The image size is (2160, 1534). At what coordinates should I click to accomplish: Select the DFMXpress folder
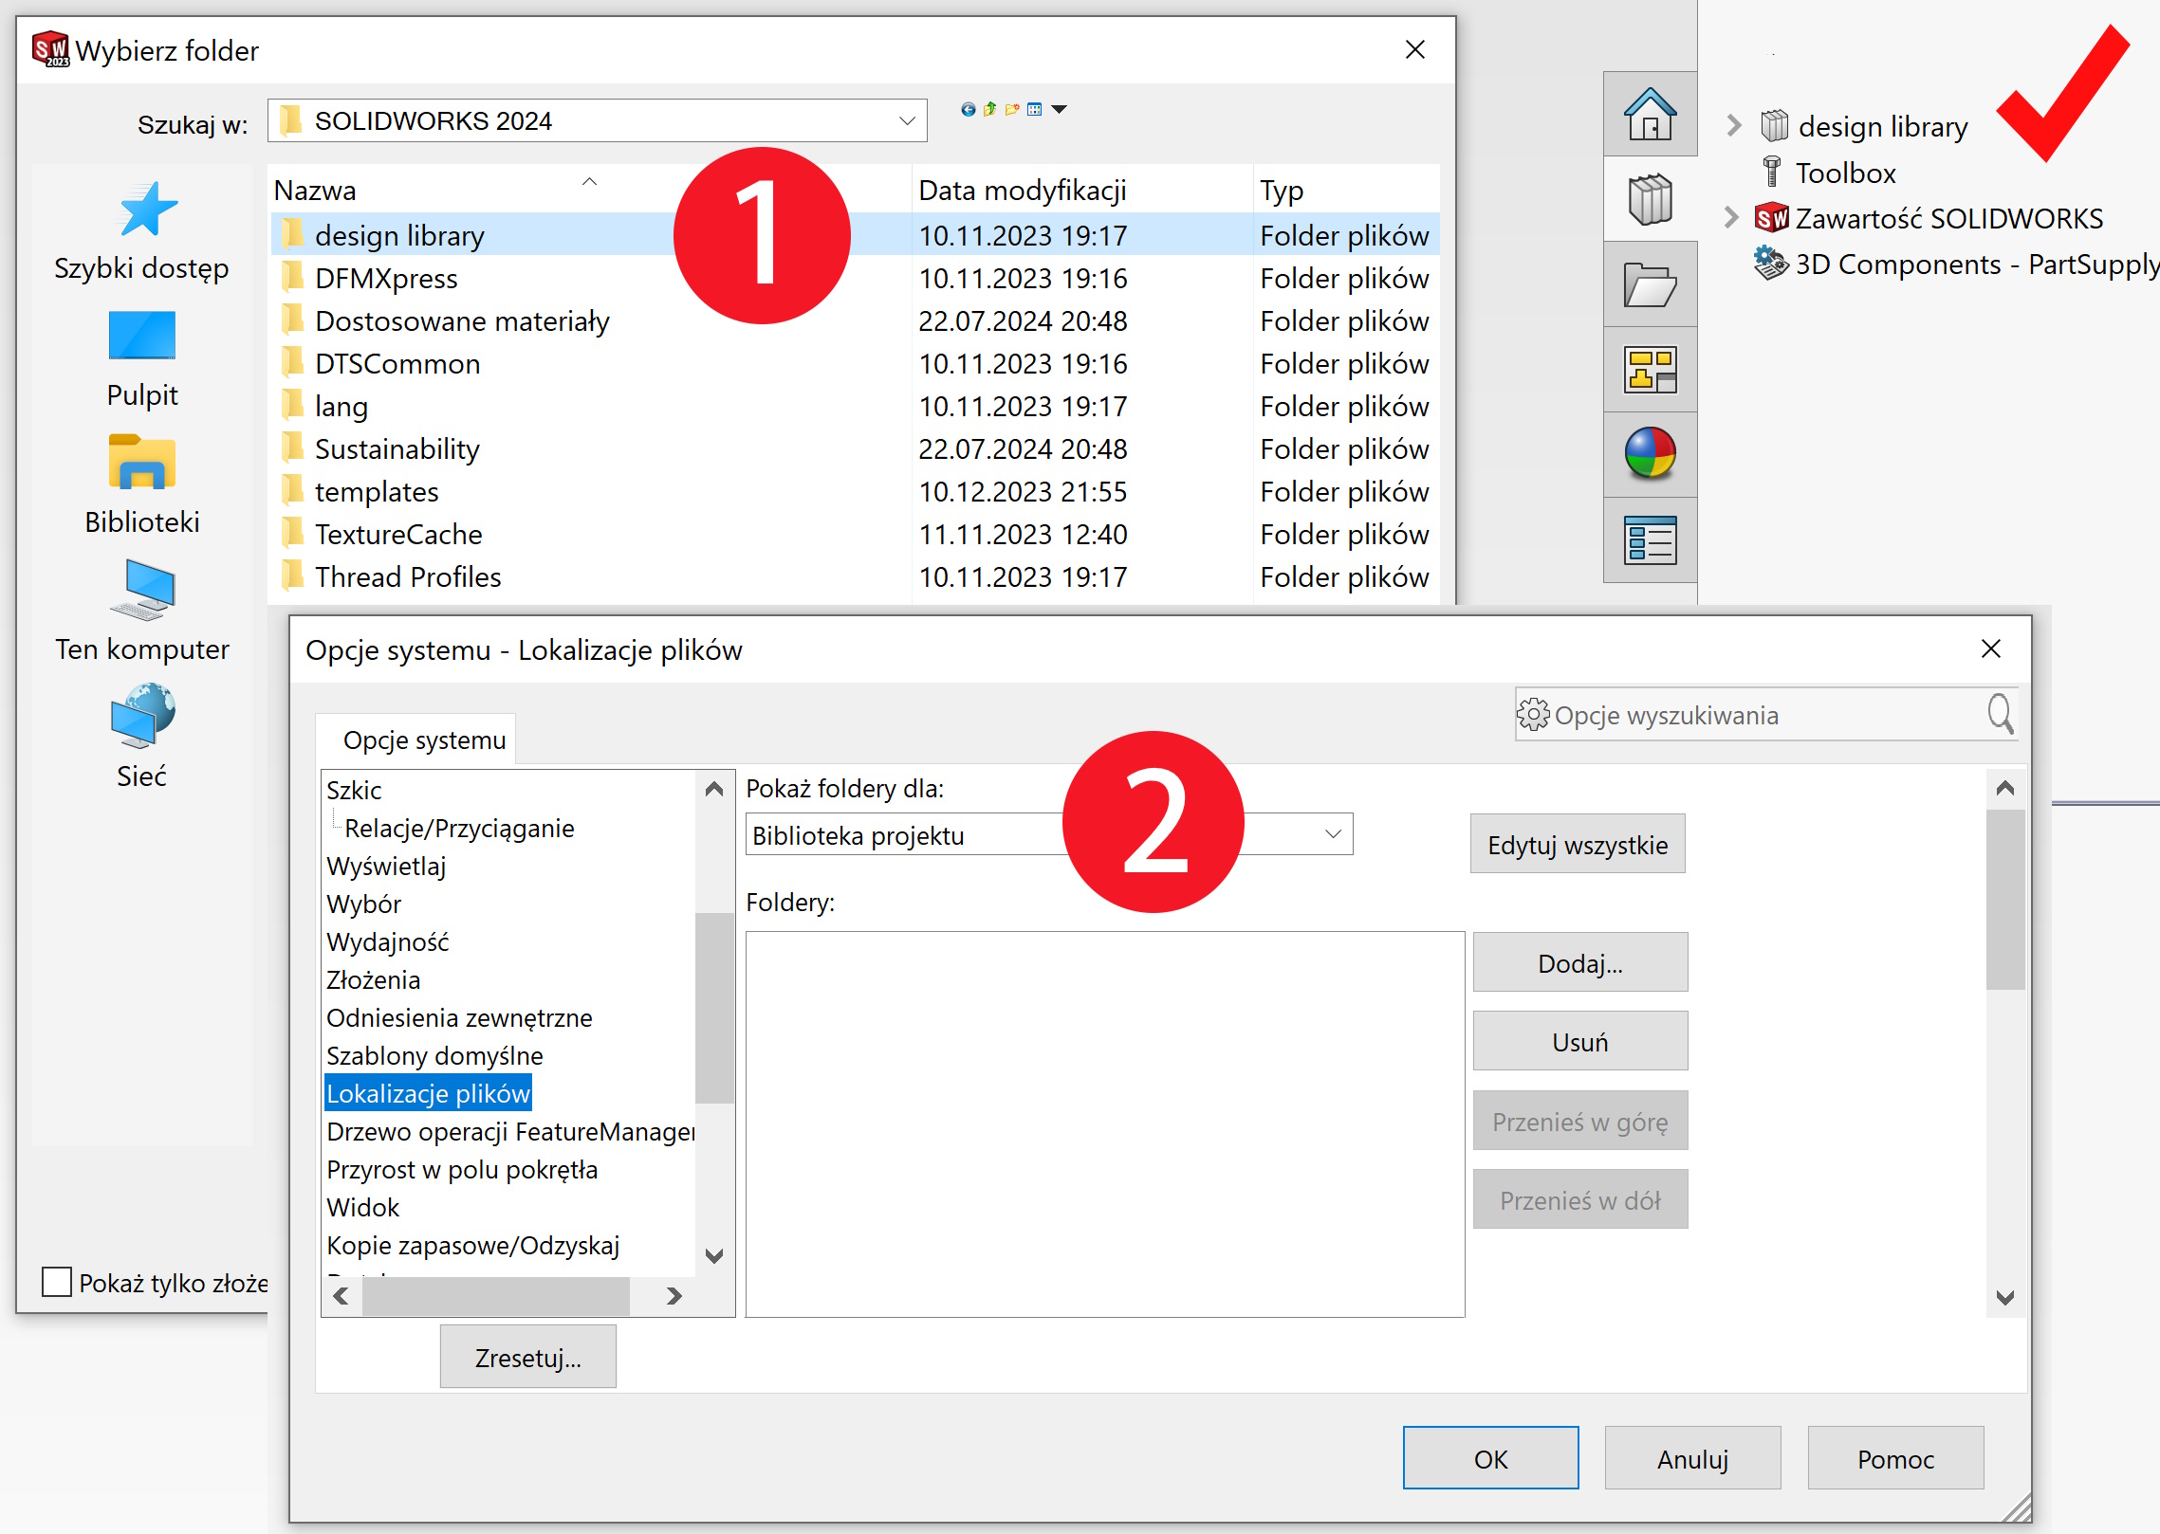(x=385, y=278)
